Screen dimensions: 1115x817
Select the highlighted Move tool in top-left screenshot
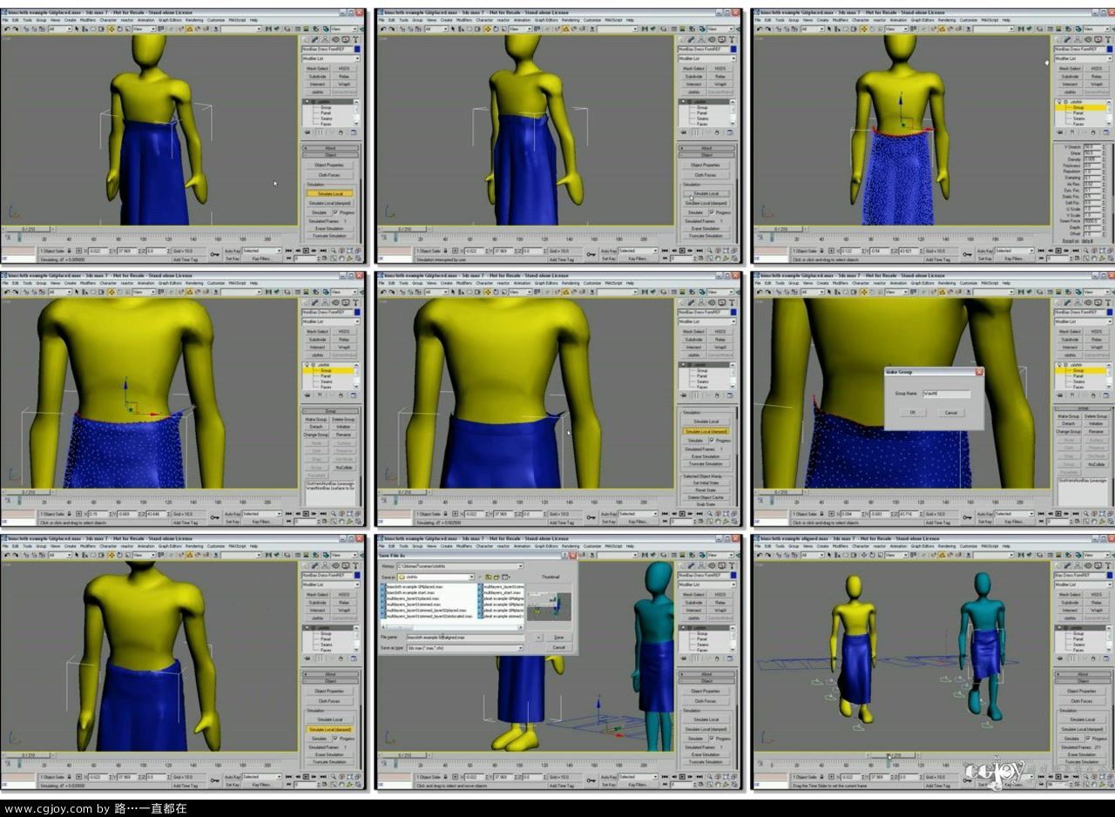point(111,30)
